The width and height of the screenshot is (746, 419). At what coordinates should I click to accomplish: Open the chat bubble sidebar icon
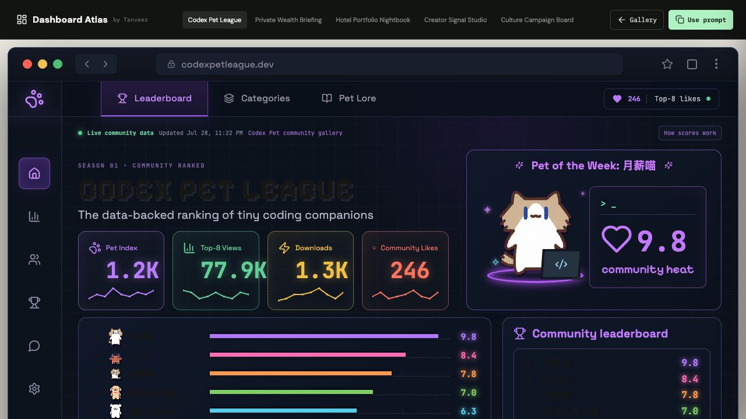34,346
